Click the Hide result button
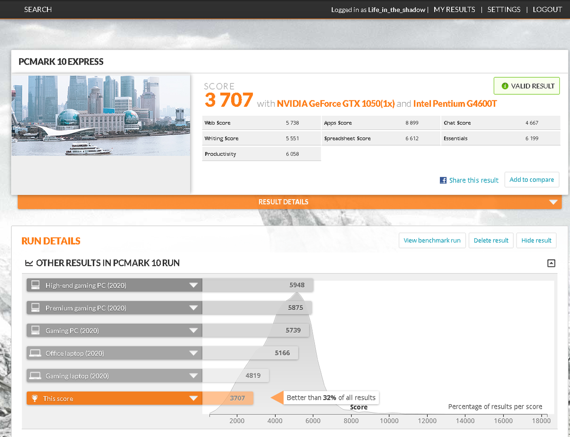The width and height of the screenshot is (570, 437). tap(536, 240)
